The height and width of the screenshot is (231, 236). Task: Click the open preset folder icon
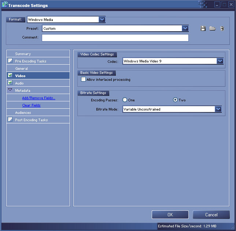[213, 28]
